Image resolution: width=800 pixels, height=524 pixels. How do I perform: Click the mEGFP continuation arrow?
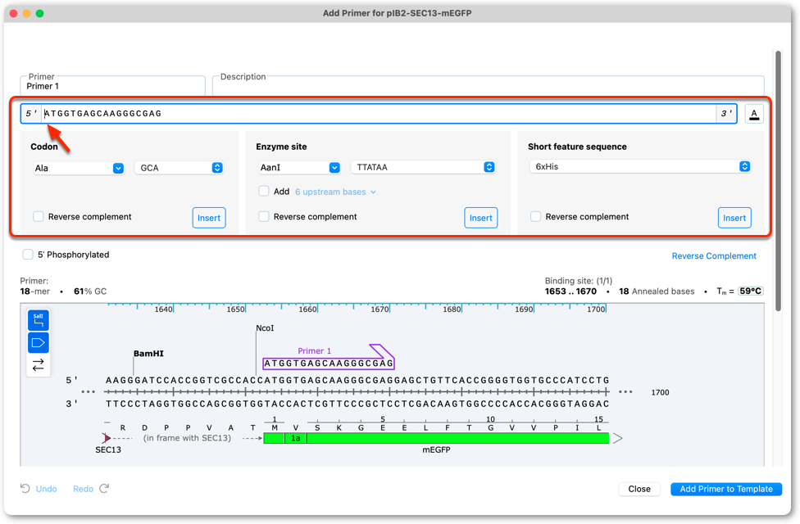617,438
